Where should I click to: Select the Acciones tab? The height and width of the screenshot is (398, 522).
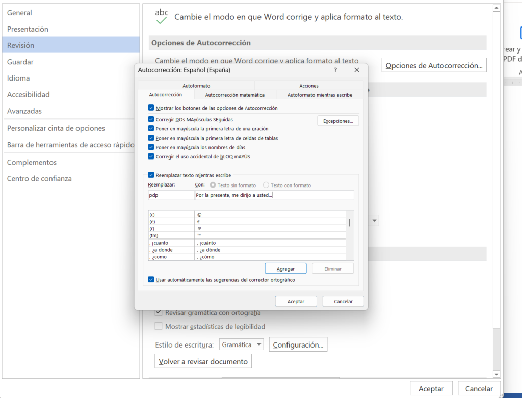point(309,86)
